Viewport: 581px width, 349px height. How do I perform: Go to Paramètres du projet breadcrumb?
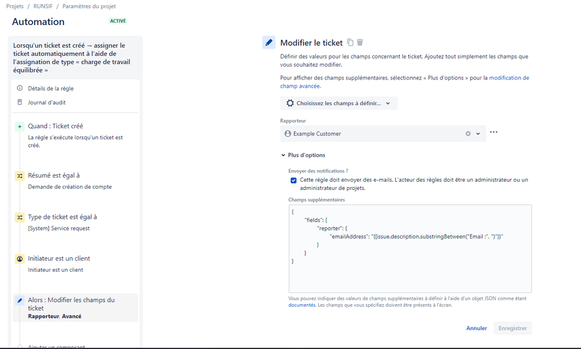point(89,6)
